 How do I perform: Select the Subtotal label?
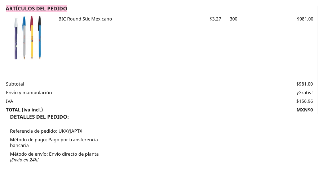pos(15,84)
